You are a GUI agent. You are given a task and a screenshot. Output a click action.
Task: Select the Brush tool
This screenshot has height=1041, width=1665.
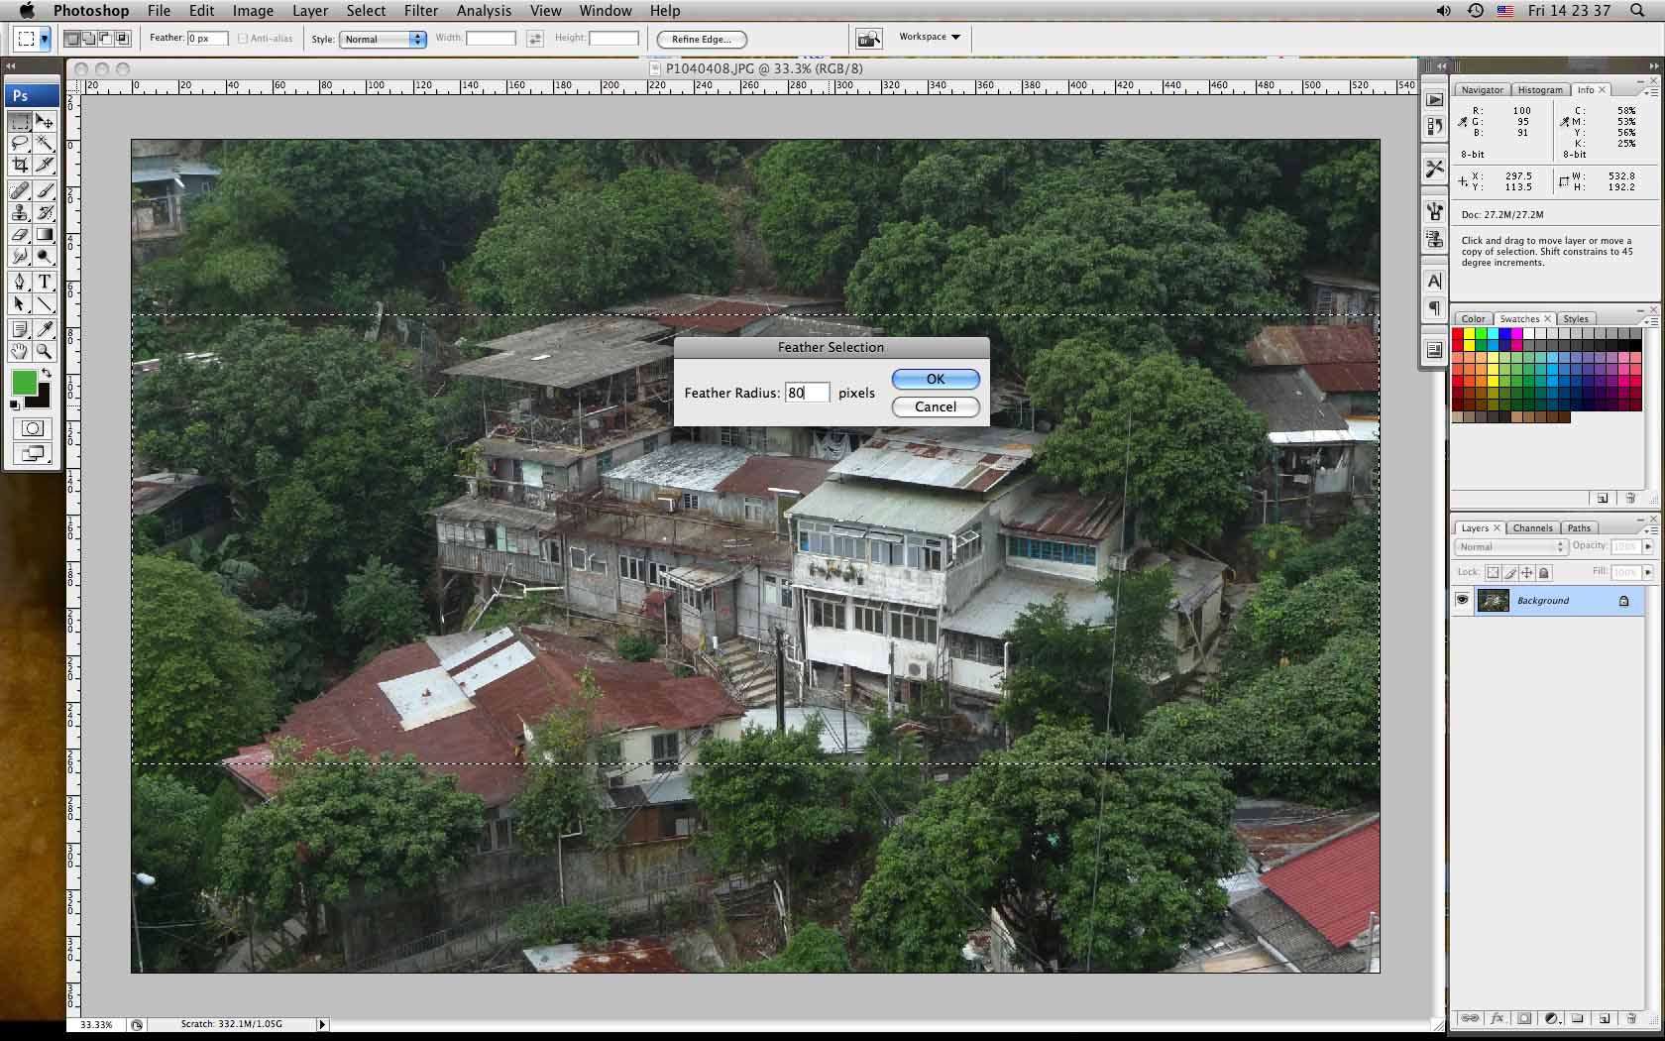pyautogui.click(x=45, y=190)
